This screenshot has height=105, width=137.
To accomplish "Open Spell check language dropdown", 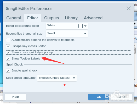I will (57, 78).
